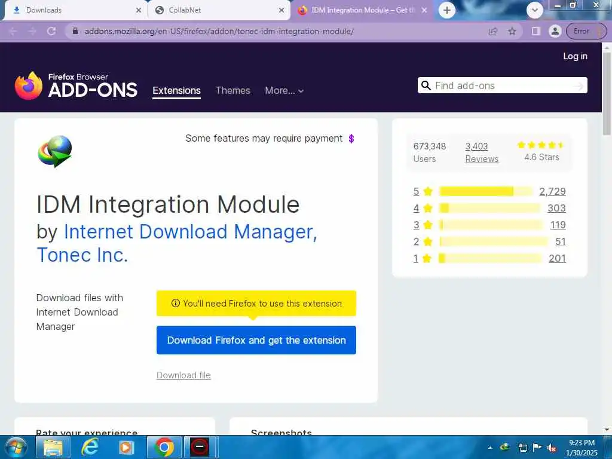Launch Internet Explorer from taskbar
This screenshot has height=459, width=612.
click(x=90, y=447)
